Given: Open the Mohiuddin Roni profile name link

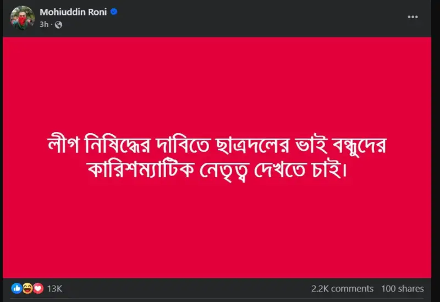Looking at the screenshot, I should click(x=73, y=12).
